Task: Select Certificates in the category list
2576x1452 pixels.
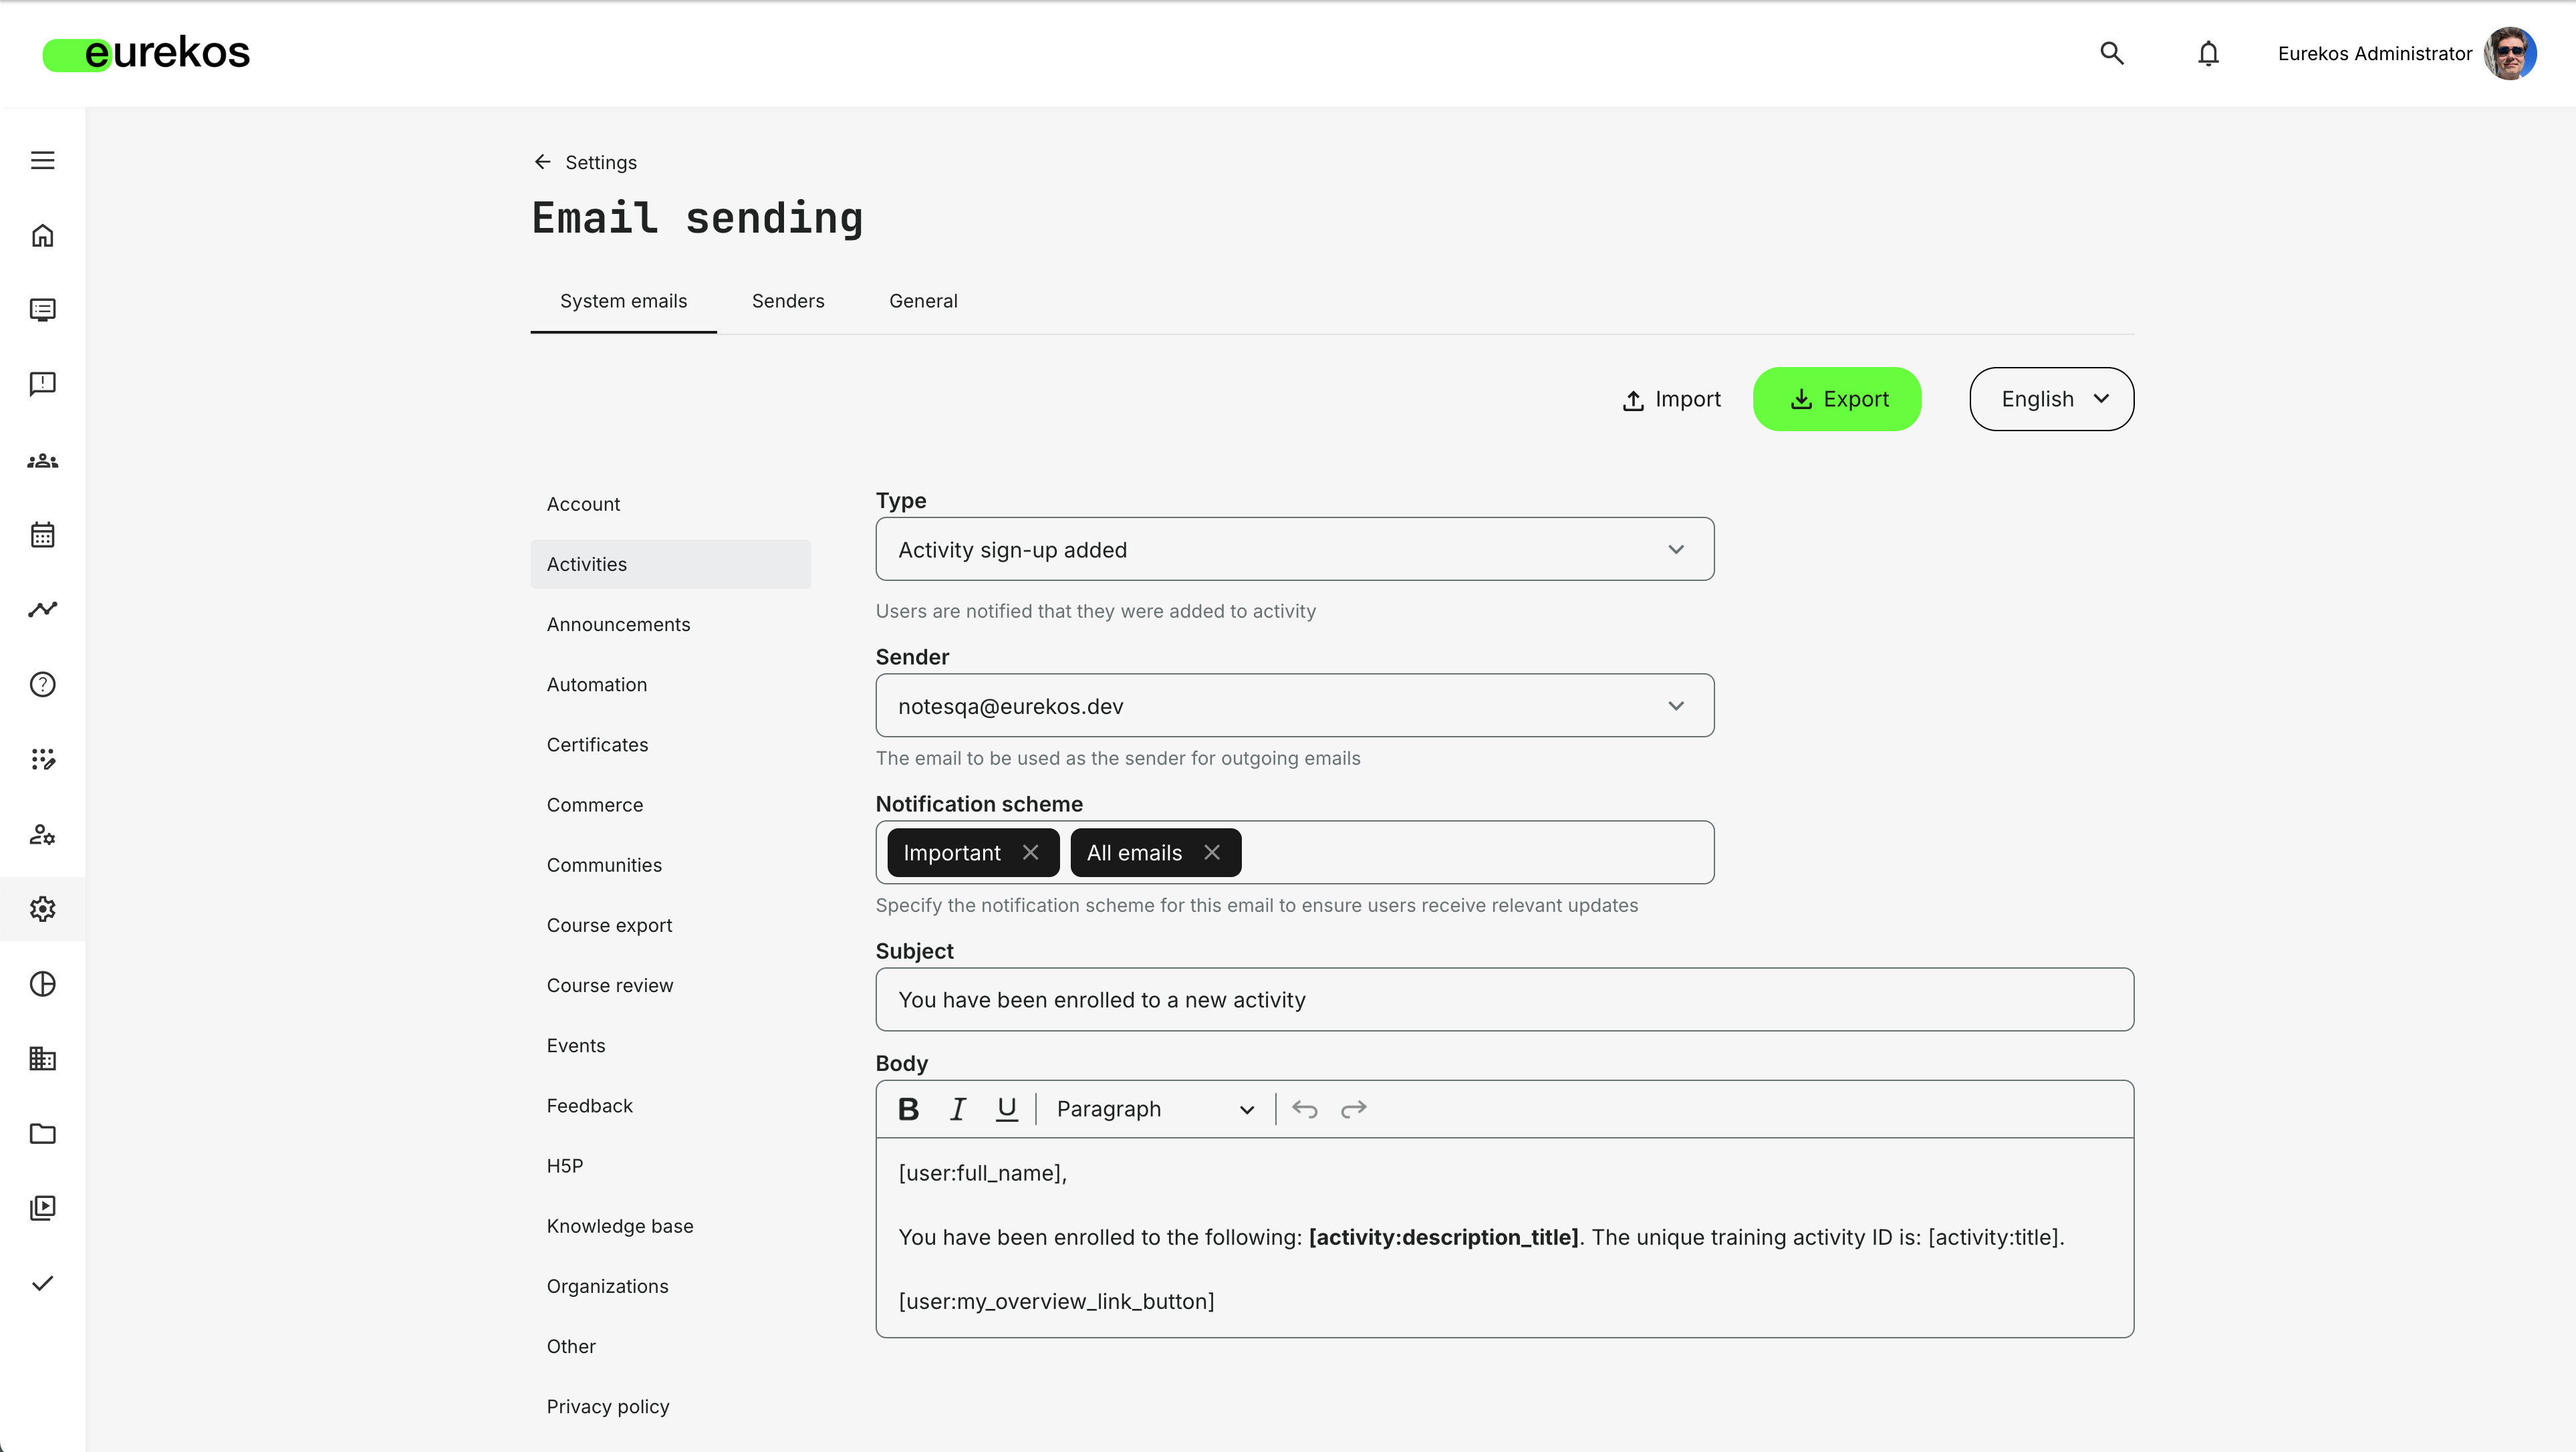Action: (x=597, y=745)
